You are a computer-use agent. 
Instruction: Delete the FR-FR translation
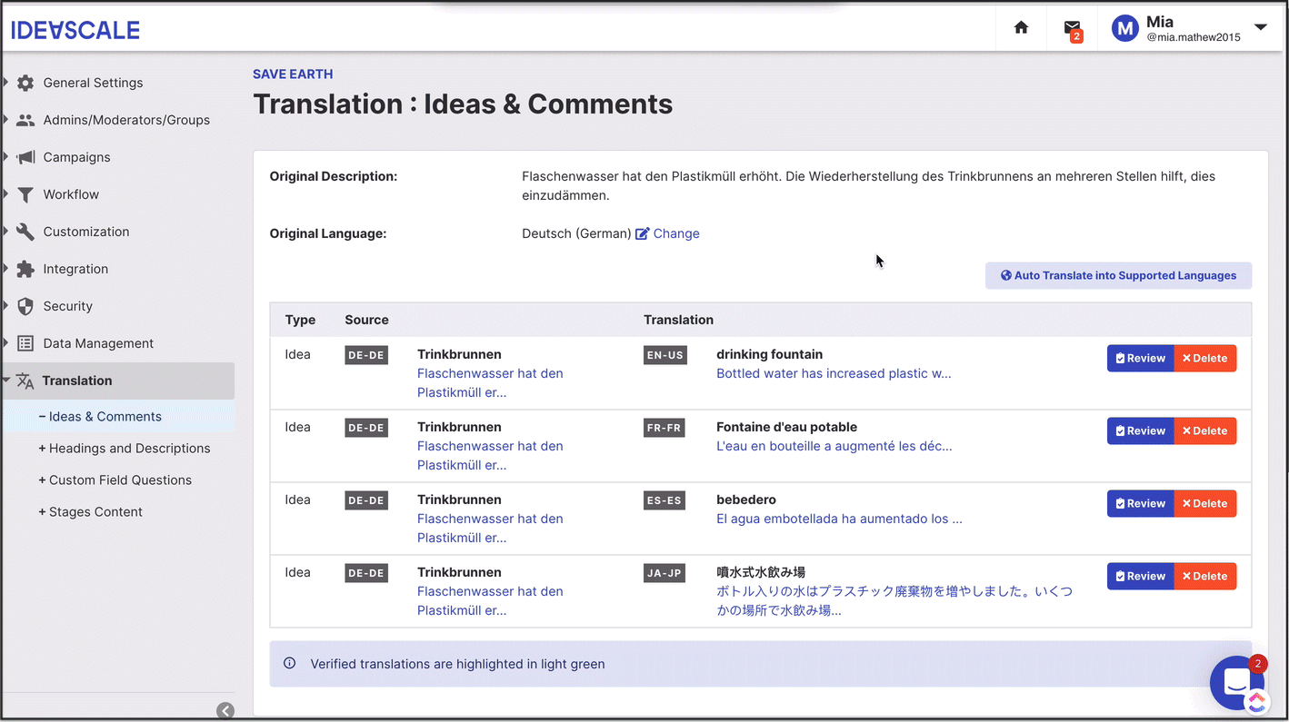coord(1204,430)
